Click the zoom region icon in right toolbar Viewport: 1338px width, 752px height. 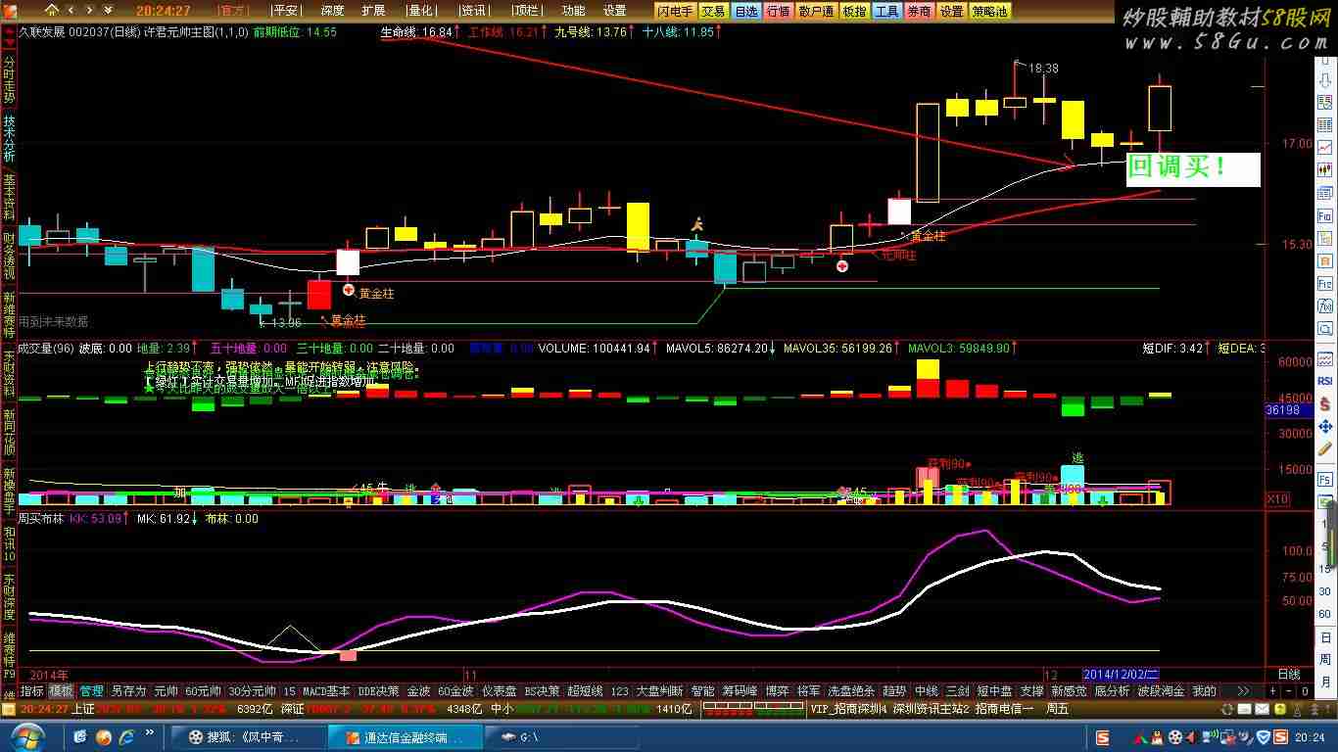pyautogui.click(x=1325, y=329)
